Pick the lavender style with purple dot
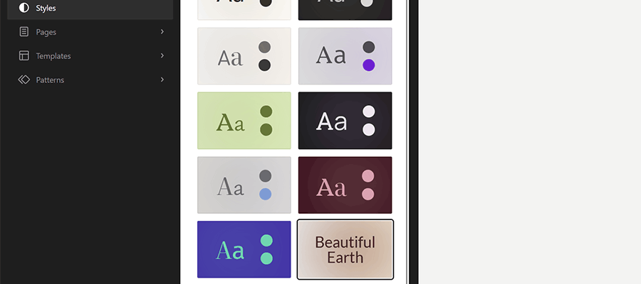Viewport: 641px width, 284px height. (345, 56)
